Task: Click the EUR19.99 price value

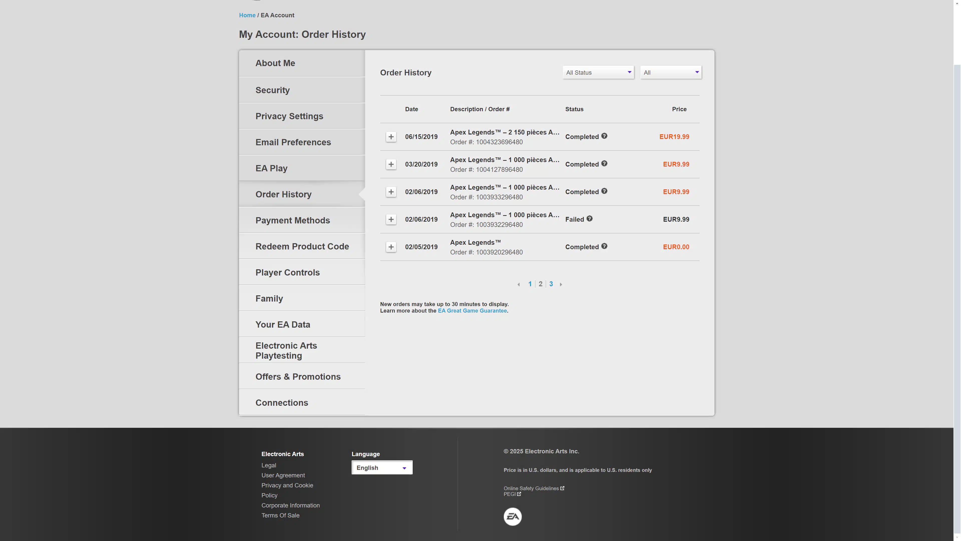Action: [674, 137]
